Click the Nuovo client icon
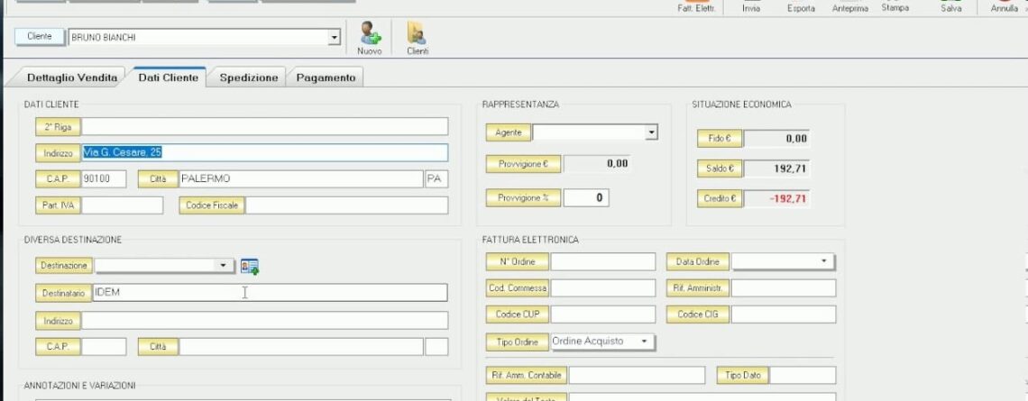1028x401 pixels. pyautogui.click(x=370, y=37)
